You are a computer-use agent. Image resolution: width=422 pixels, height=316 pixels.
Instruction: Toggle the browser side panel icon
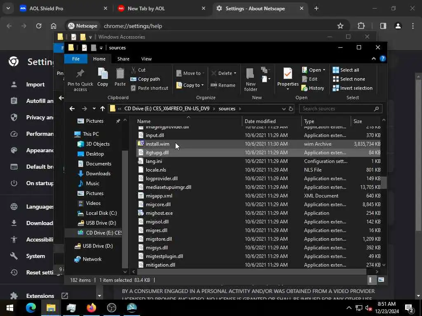(x=383, y=26)
